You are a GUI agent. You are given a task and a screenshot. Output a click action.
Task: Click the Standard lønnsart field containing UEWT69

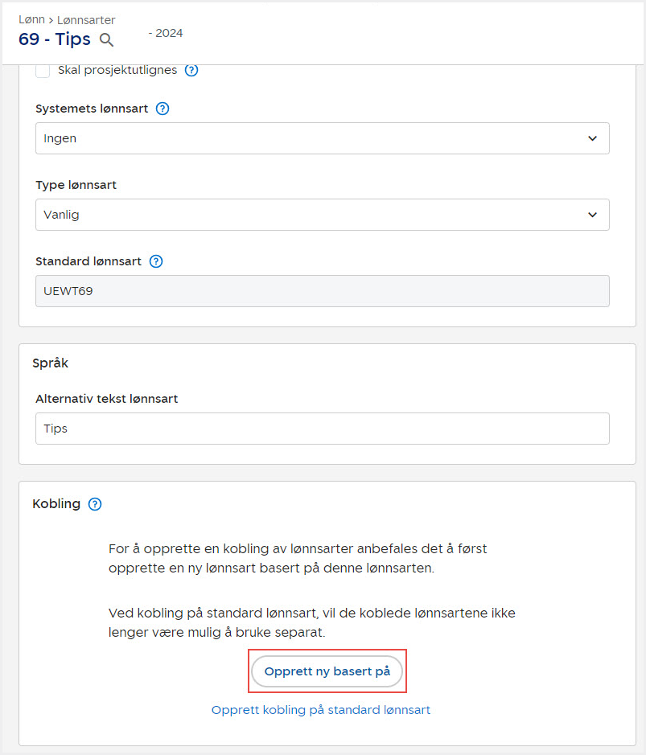click(322, 291)
